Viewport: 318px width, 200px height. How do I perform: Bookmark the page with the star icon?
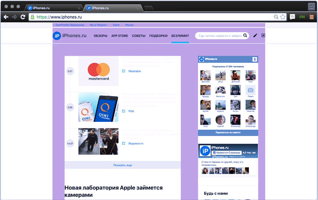[283, 17]
